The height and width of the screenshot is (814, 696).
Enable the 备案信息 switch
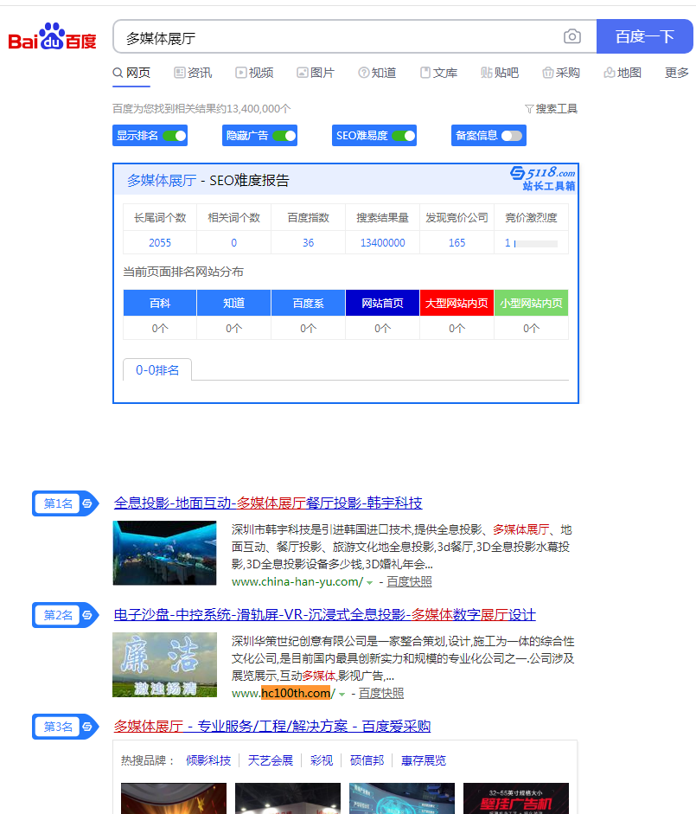pyautogui.click(x=512, y=136)
